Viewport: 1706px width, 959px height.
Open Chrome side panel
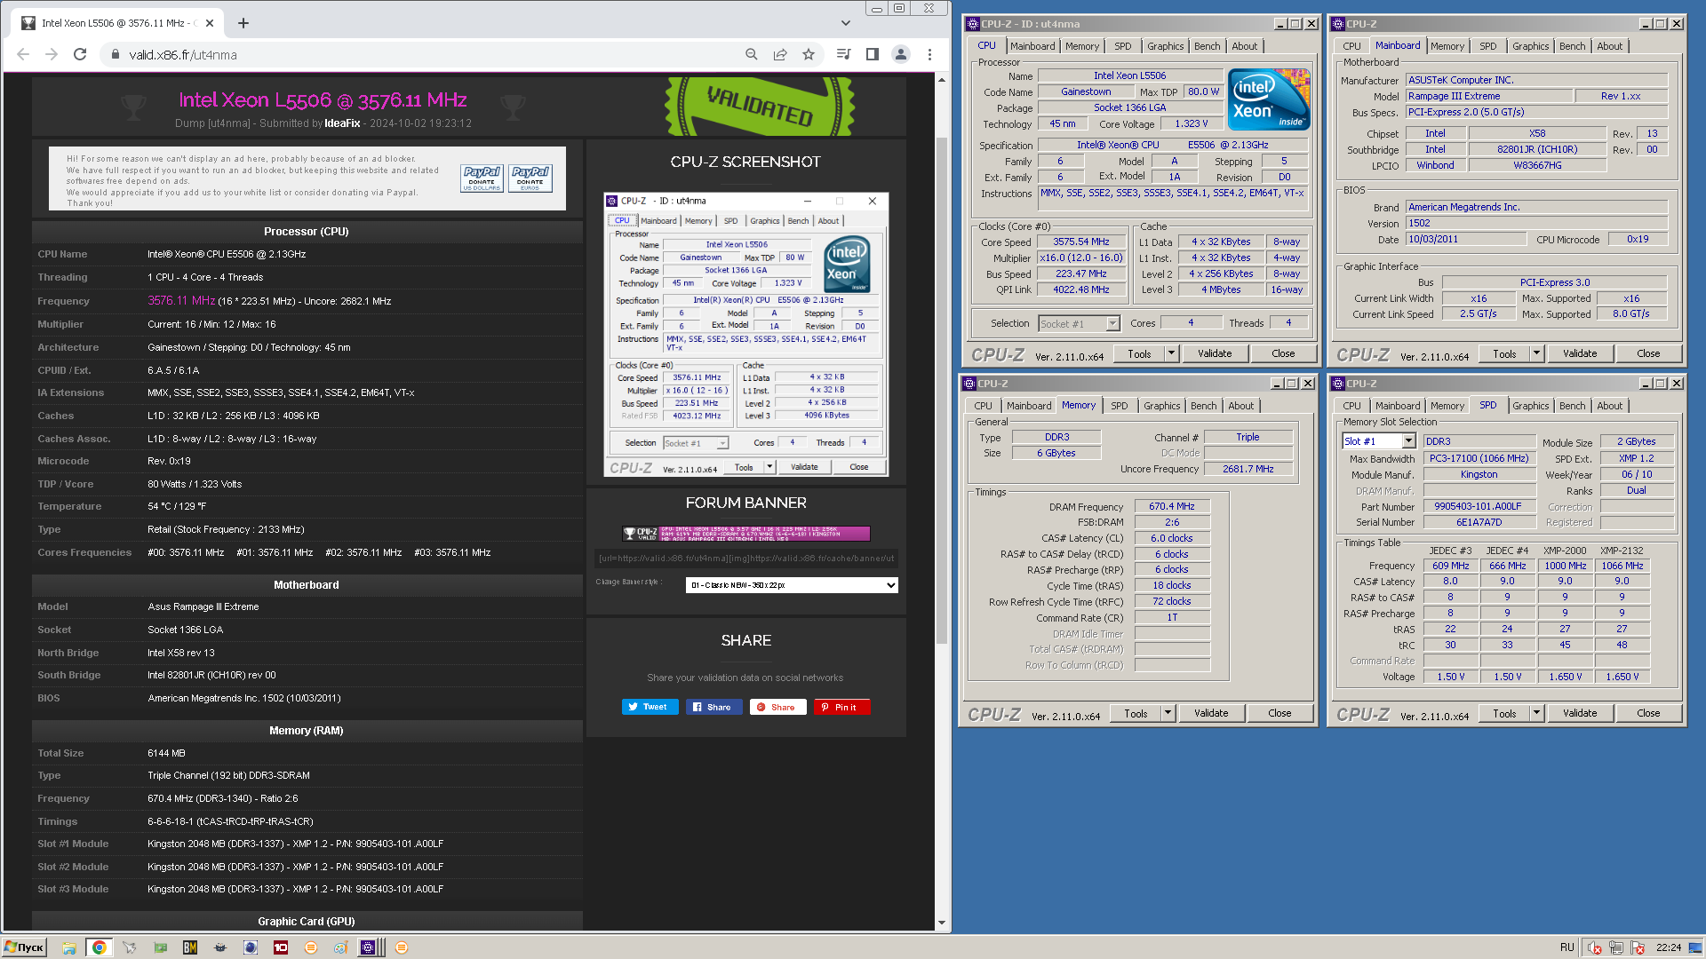873,54
